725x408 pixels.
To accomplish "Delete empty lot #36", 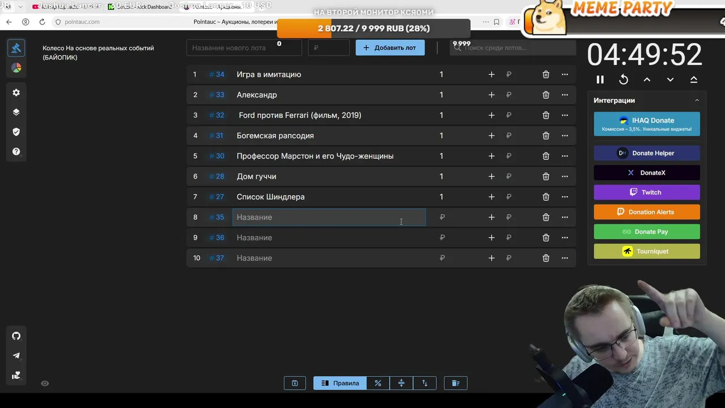I will (545, 237).
